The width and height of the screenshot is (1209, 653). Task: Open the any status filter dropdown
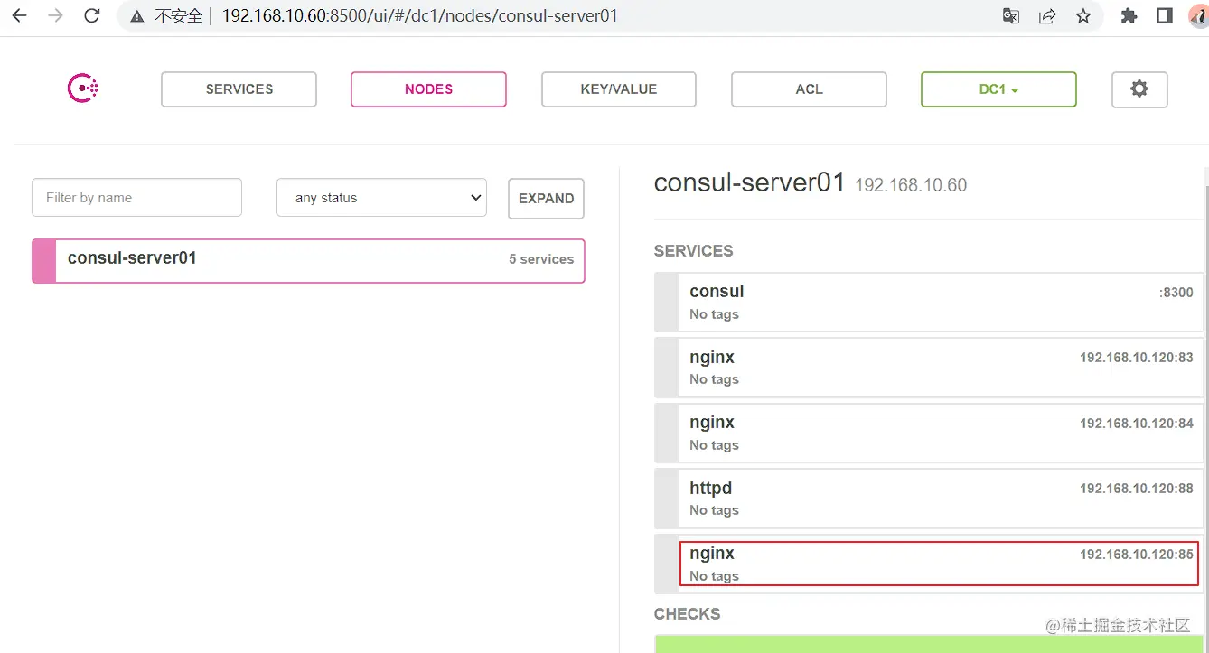coord(381,198)
